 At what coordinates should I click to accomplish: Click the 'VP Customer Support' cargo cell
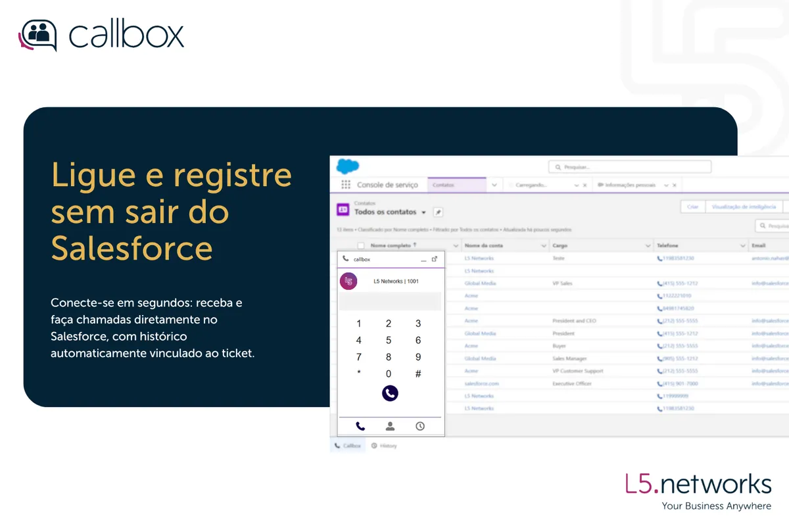pos(577,371)
